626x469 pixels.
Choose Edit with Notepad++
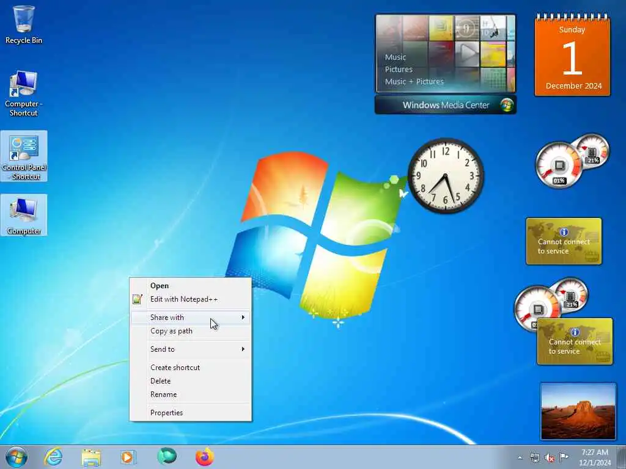click(x=191, y=299)
